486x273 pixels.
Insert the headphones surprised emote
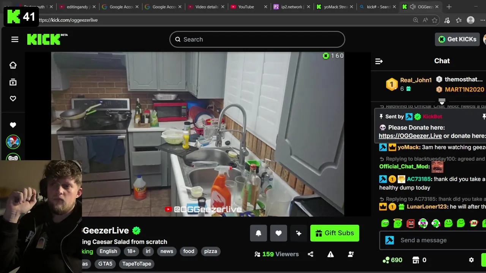(x=423, y=223)
